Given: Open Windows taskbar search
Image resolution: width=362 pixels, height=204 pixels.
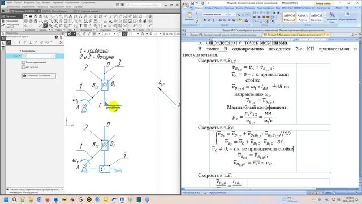Looking at the screenshot, I should (14, 199).
